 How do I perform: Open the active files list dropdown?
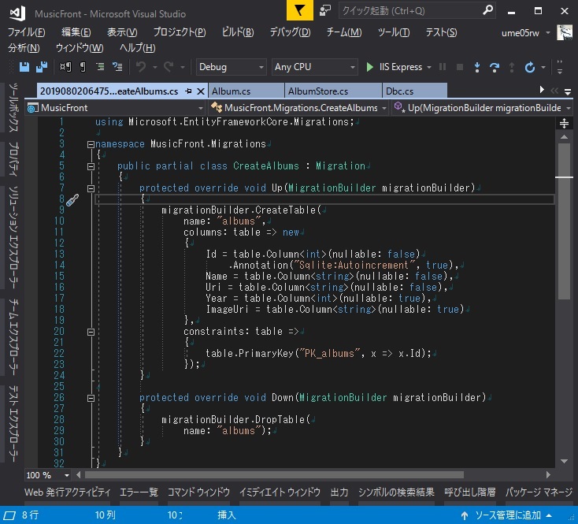point(568,91)
